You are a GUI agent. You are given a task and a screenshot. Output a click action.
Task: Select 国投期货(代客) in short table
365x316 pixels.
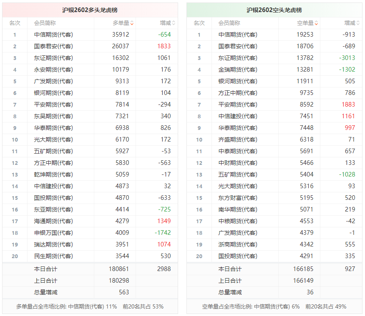point(238,256)
